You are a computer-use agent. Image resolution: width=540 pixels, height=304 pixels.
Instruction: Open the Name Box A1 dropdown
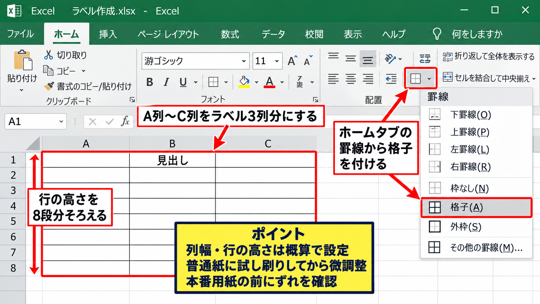61,122
